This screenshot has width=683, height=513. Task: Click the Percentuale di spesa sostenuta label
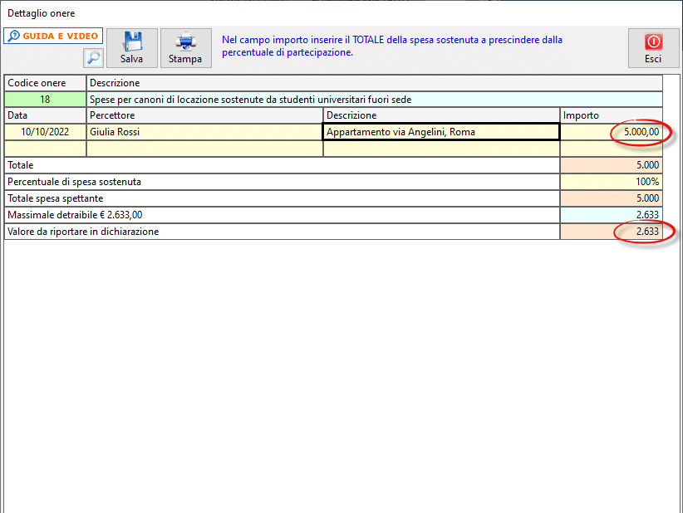[x=74, y=182]
